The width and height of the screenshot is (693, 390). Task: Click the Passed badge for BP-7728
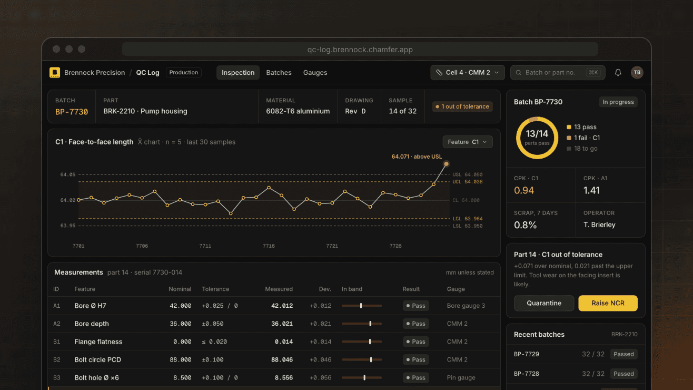(624, 374)
